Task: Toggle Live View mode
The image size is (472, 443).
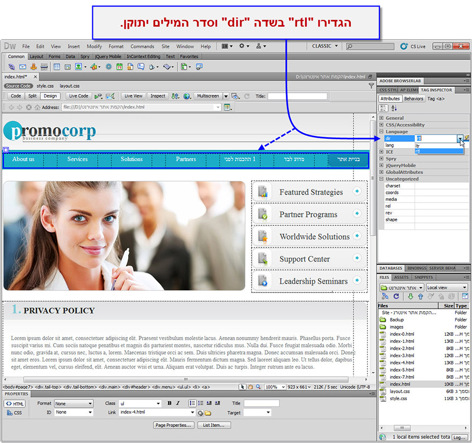Action: coord(134,96)
